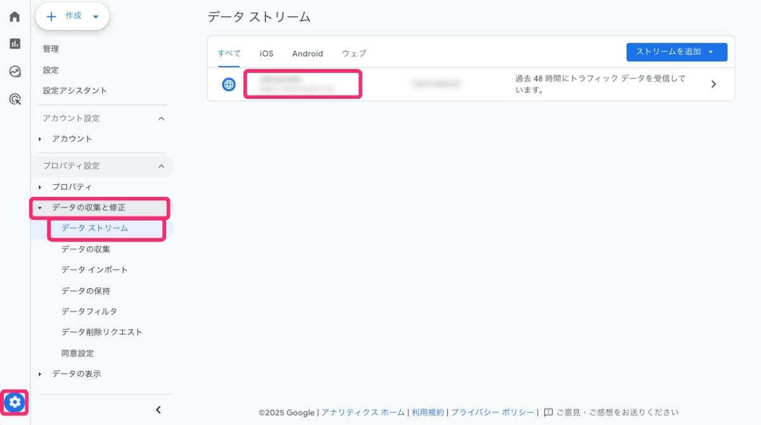Open the アナリティクス ホーム footer link
The height and width of the screenshot is (425, 761).
point(363,412)
